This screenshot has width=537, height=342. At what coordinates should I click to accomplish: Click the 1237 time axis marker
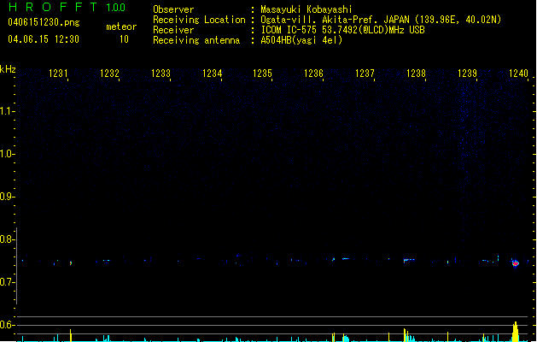point(365,74)
